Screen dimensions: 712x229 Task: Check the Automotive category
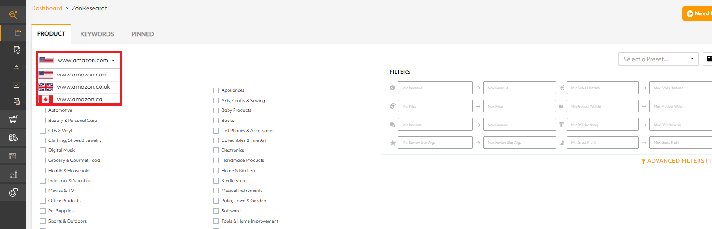coord(43,110)
